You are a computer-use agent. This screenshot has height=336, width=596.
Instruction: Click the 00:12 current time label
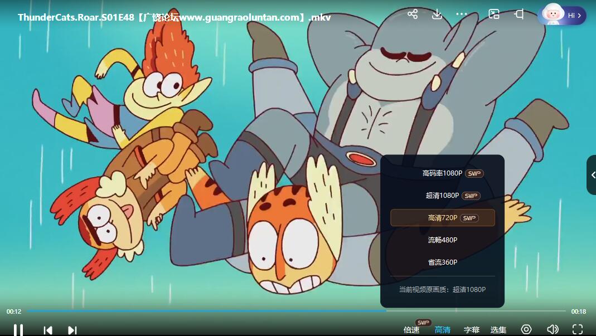tap(14, 311)
